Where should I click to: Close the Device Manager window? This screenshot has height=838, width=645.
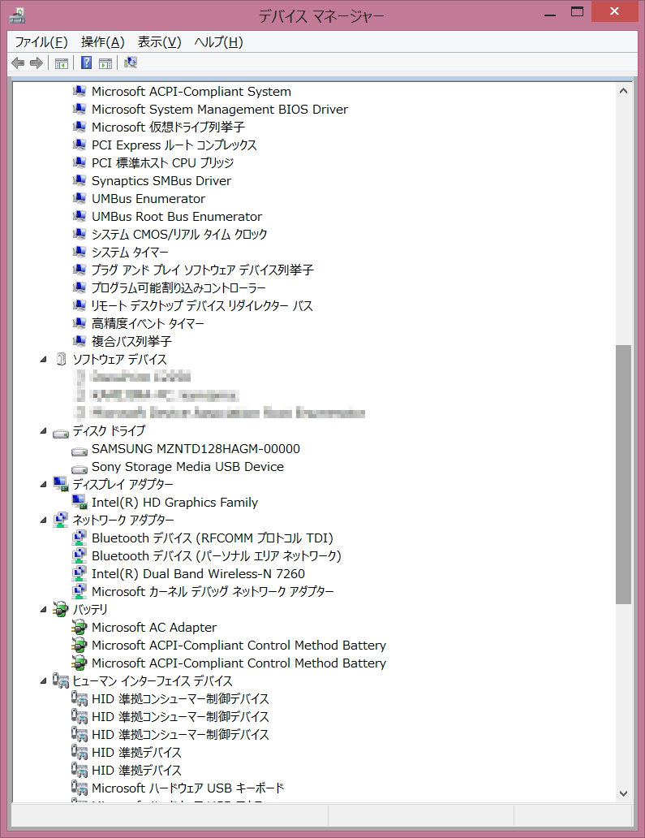[x=614, y=11]
